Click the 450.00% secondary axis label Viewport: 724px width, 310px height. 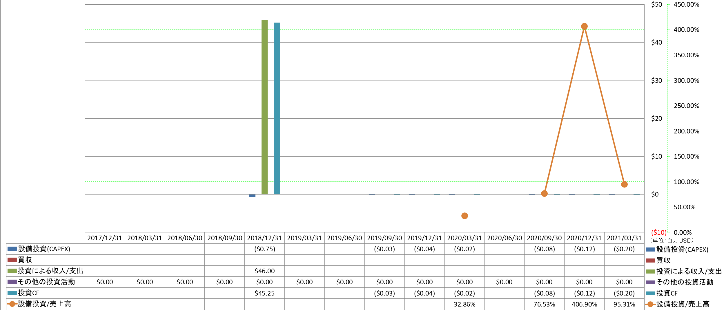point(686,4)
